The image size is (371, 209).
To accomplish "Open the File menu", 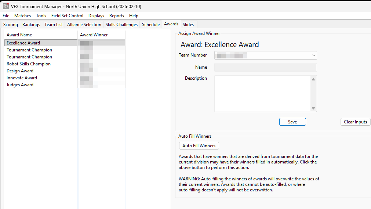I will pos(6,16).
